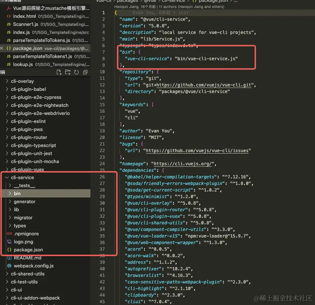
Task: Open the cli.vuejs.org homepage link
Action: (182, 164)
